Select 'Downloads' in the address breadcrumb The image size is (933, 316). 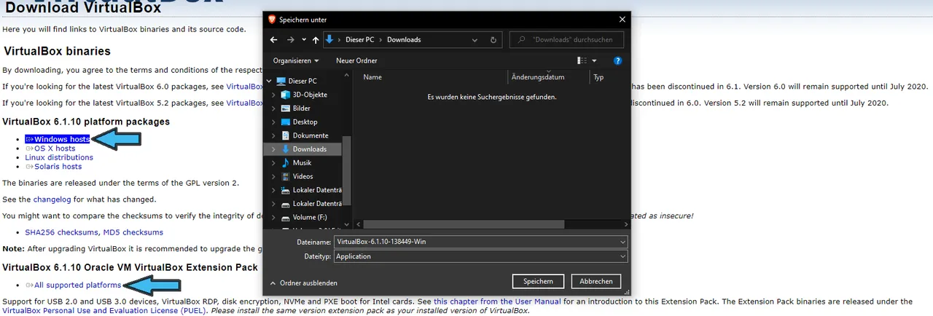point(404,39)
